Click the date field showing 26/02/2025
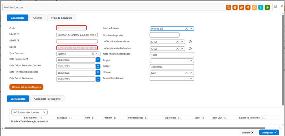The height and width of the screenshot is (136, 285). tap(76, 73)
